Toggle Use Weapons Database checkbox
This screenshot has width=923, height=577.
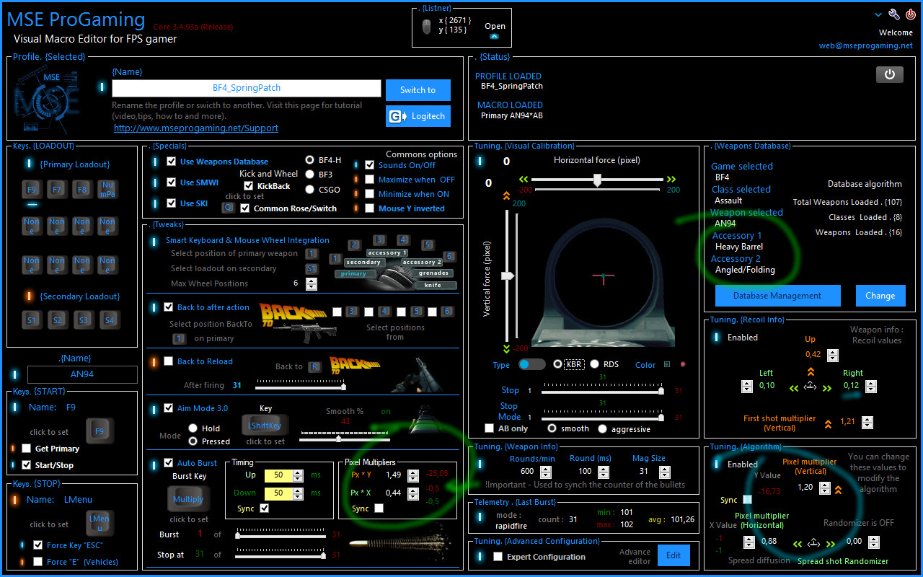[x=172, y=162]
